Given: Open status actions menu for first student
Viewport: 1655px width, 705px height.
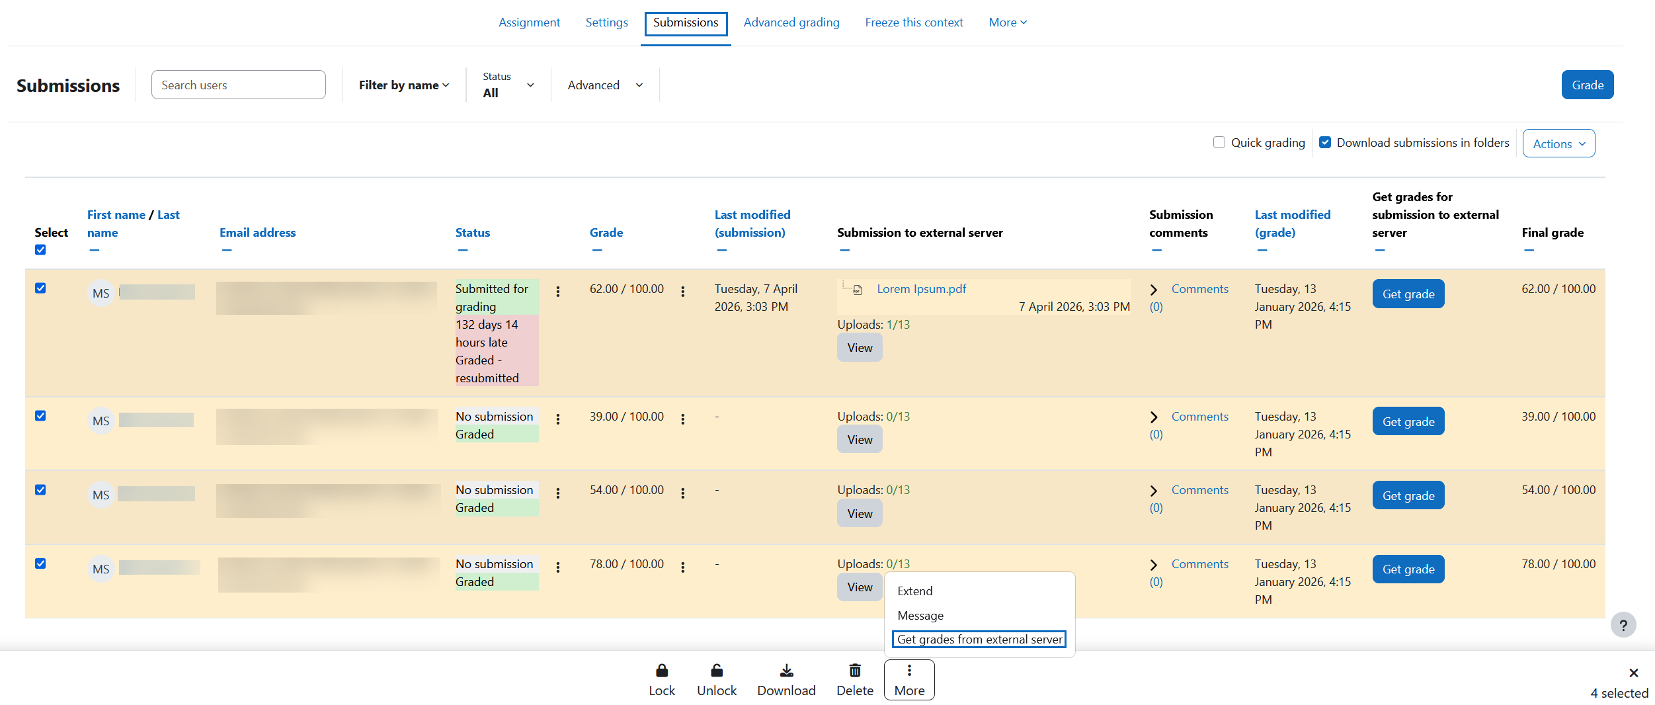Looking at the screenshot, I should click(558, 292).
